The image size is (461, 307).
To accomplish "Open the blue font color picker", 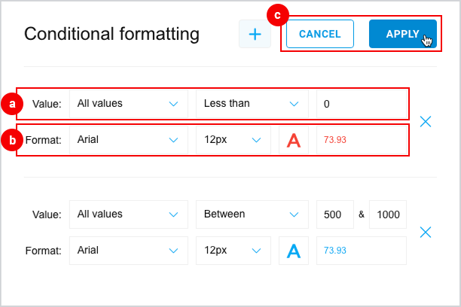I will pos(294,251).
